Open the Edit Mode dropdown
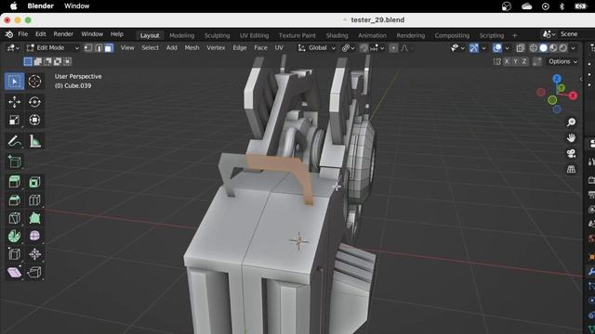 click(x=52, y=48)
